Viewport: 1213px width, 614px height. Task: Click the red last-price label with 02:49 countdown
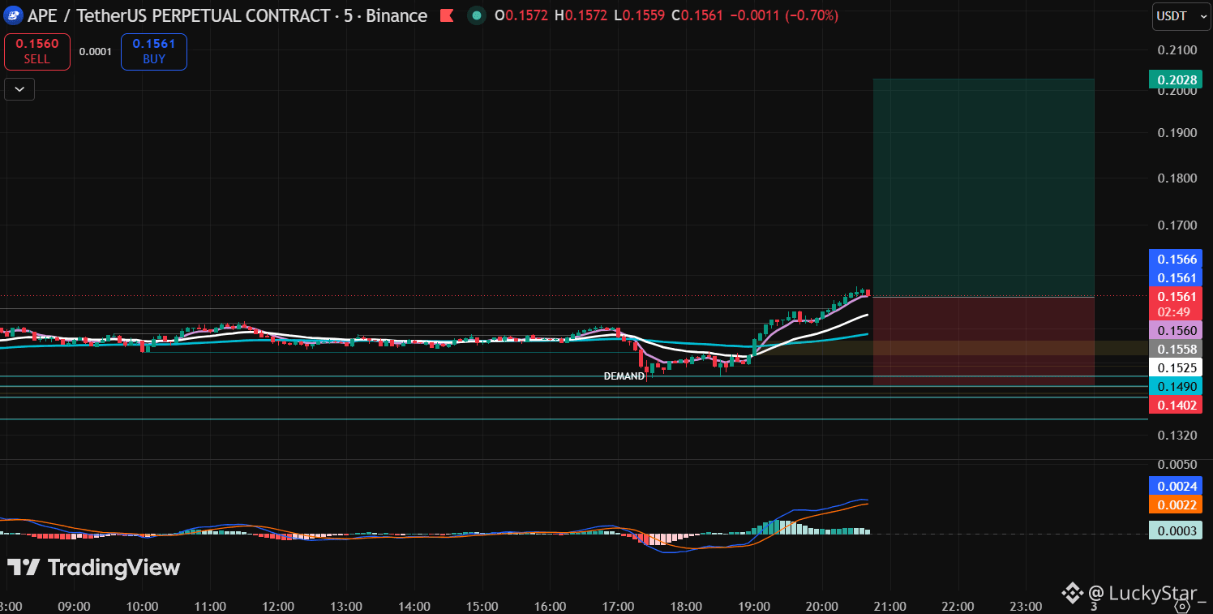tap(1176, 303)
